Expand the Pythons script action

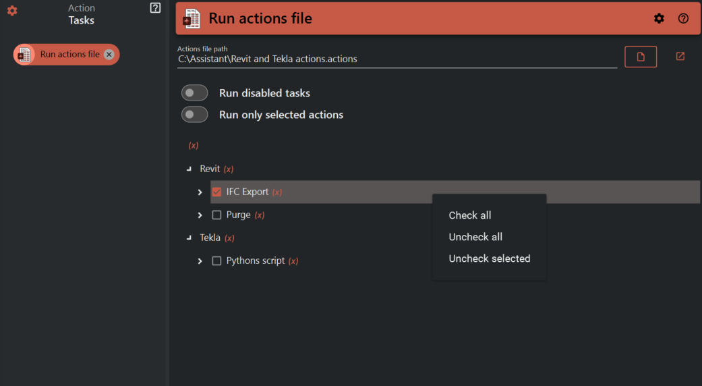coord(200,261)
